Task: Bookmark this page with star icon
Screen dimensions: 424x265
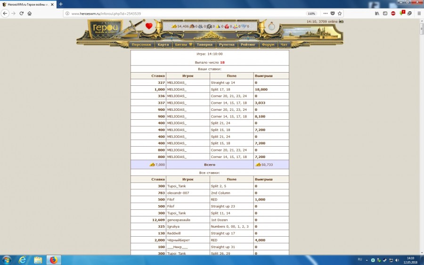Action: point(340,14)
